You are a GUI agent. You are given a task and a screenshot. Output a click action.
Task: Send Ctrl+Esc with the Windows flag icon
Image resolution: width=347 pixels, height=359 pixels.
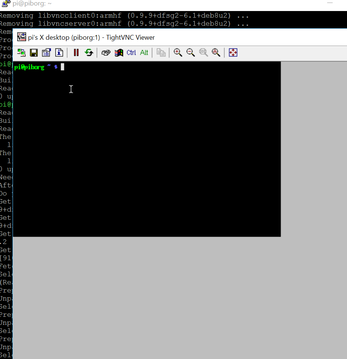118,53
